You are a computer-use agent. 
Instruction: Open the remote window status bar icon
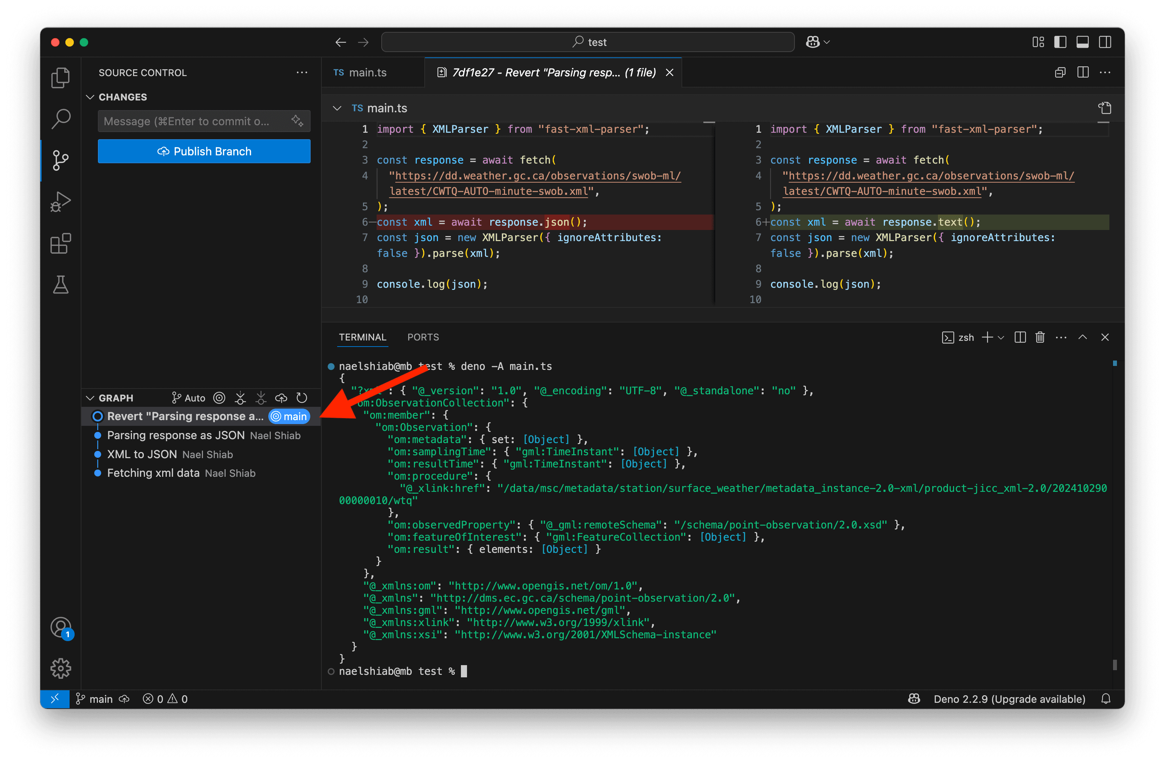click(55, 699)
